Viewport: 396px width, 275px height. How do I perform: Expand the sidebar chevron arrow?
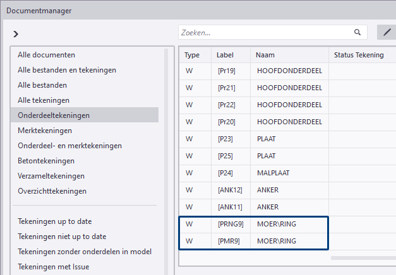coord(16,33)
